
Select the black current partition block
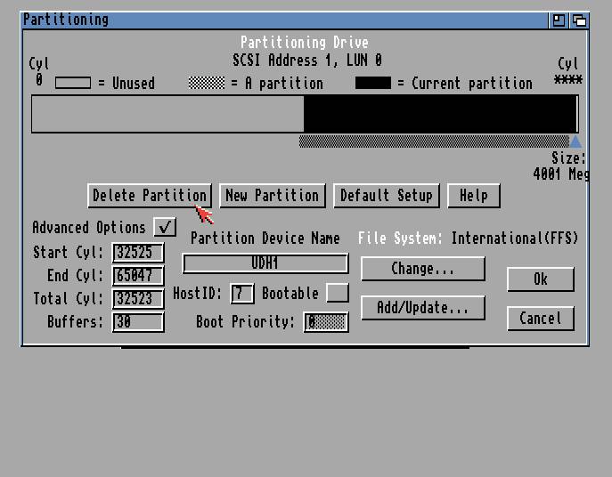pyautogui.click(x=439, y=114)
